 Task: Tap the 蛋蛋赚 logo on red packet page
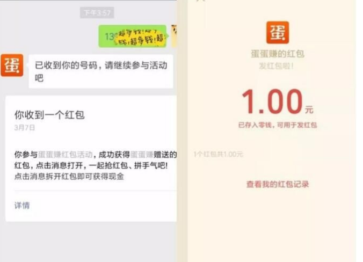(278, 32)
